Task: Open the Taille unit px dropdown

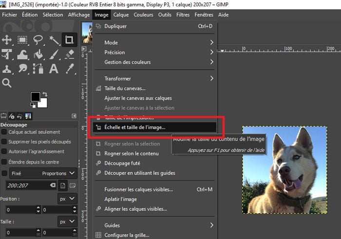Action: coord(67,221)
